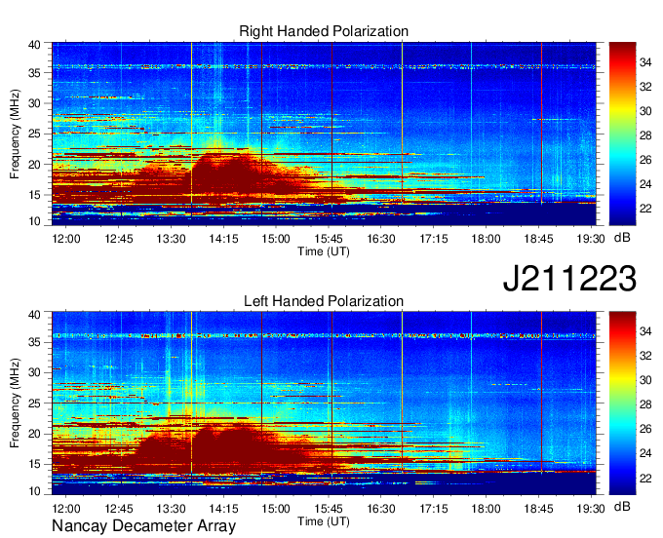This screenshot has width=663, height=538.
Task: Click the dB unit label beside the top plot
Action: pos(622,238)
